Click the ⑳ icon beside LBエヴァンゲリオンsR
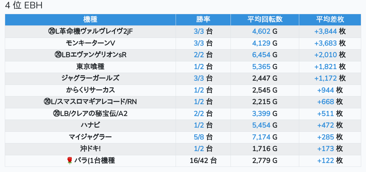This screenshot has height=172, width=366. click(x=58, y=55)
